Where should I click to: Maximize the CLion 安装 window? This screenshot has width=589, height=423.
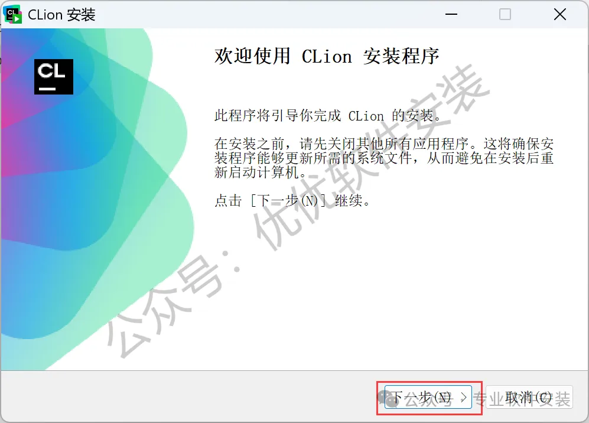[x=505, y=15]
